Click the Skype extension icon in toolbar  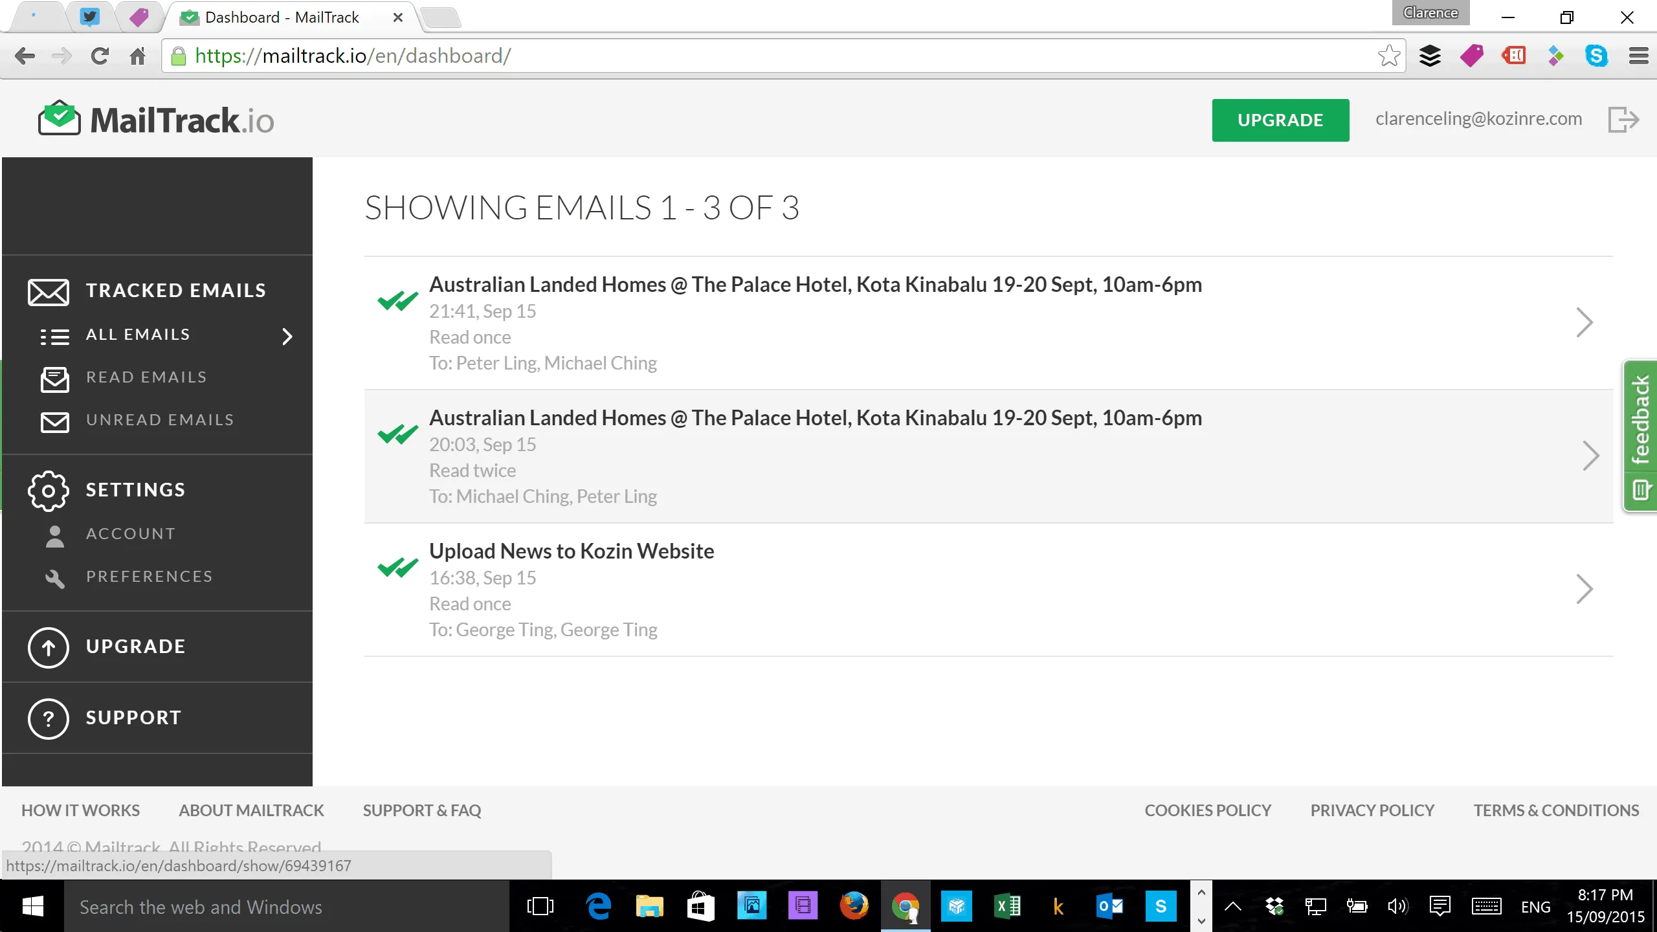point(1597,56)
